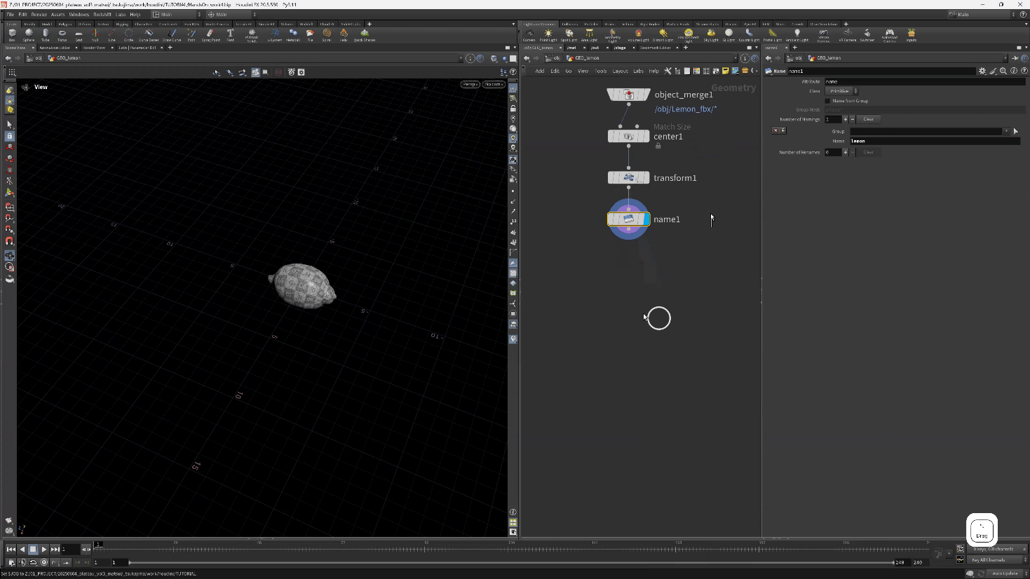Open the Render menu
Viewport: 1030px width, 579px height.
click(x=39, y=14)
